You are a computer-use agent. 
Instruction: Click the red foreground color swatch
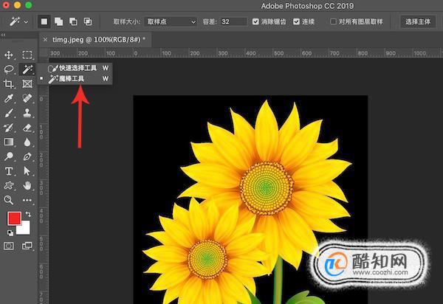[x=14, y=218]
